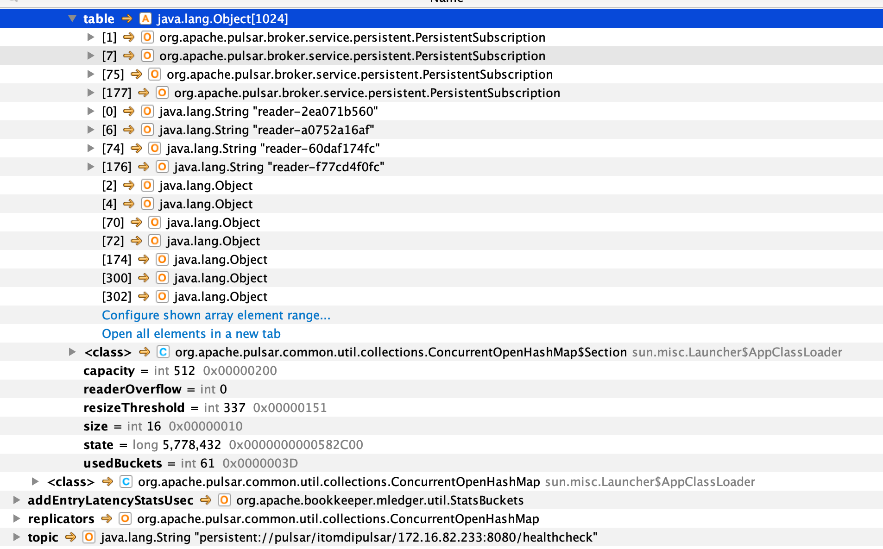Click the object icon for element [70]

[155, 223]
